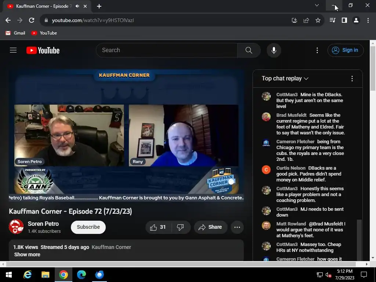Open Gmail bookmark
Screen dimensions: 376x282
15,33
